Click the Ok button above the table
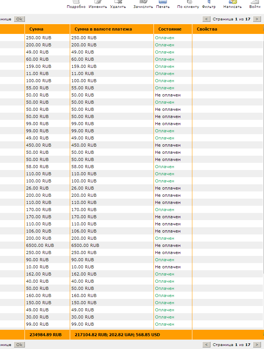Viewport: 264px width, 349px height. coord(19,19)
